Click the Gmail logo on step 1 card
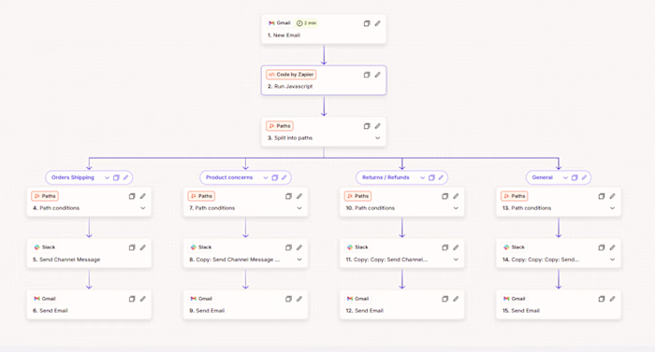The width and height of the screenshot is (655, 352). [271, 23]
